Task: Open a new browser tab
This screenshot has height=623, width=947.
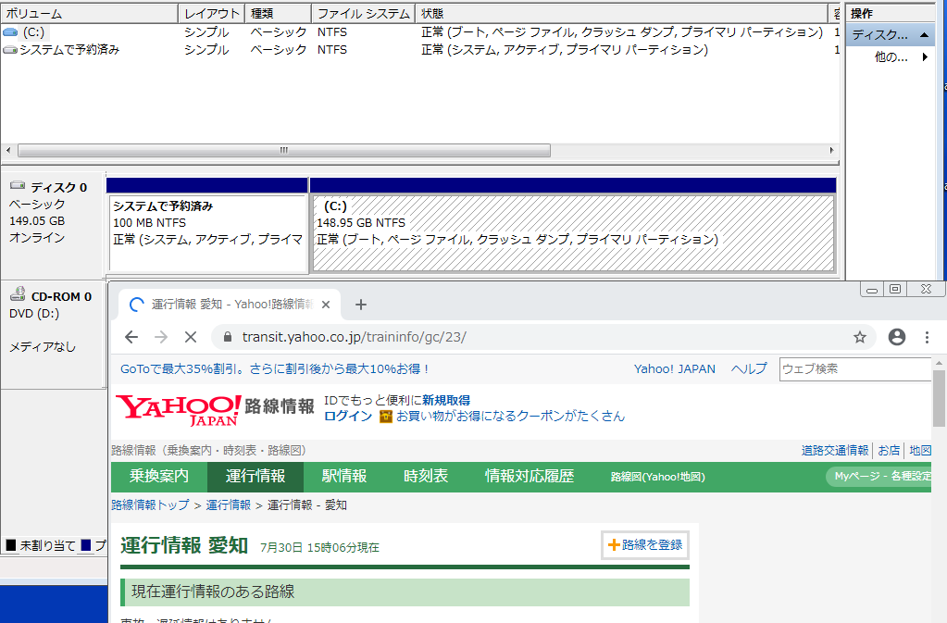Action: (x=360, y=305)
